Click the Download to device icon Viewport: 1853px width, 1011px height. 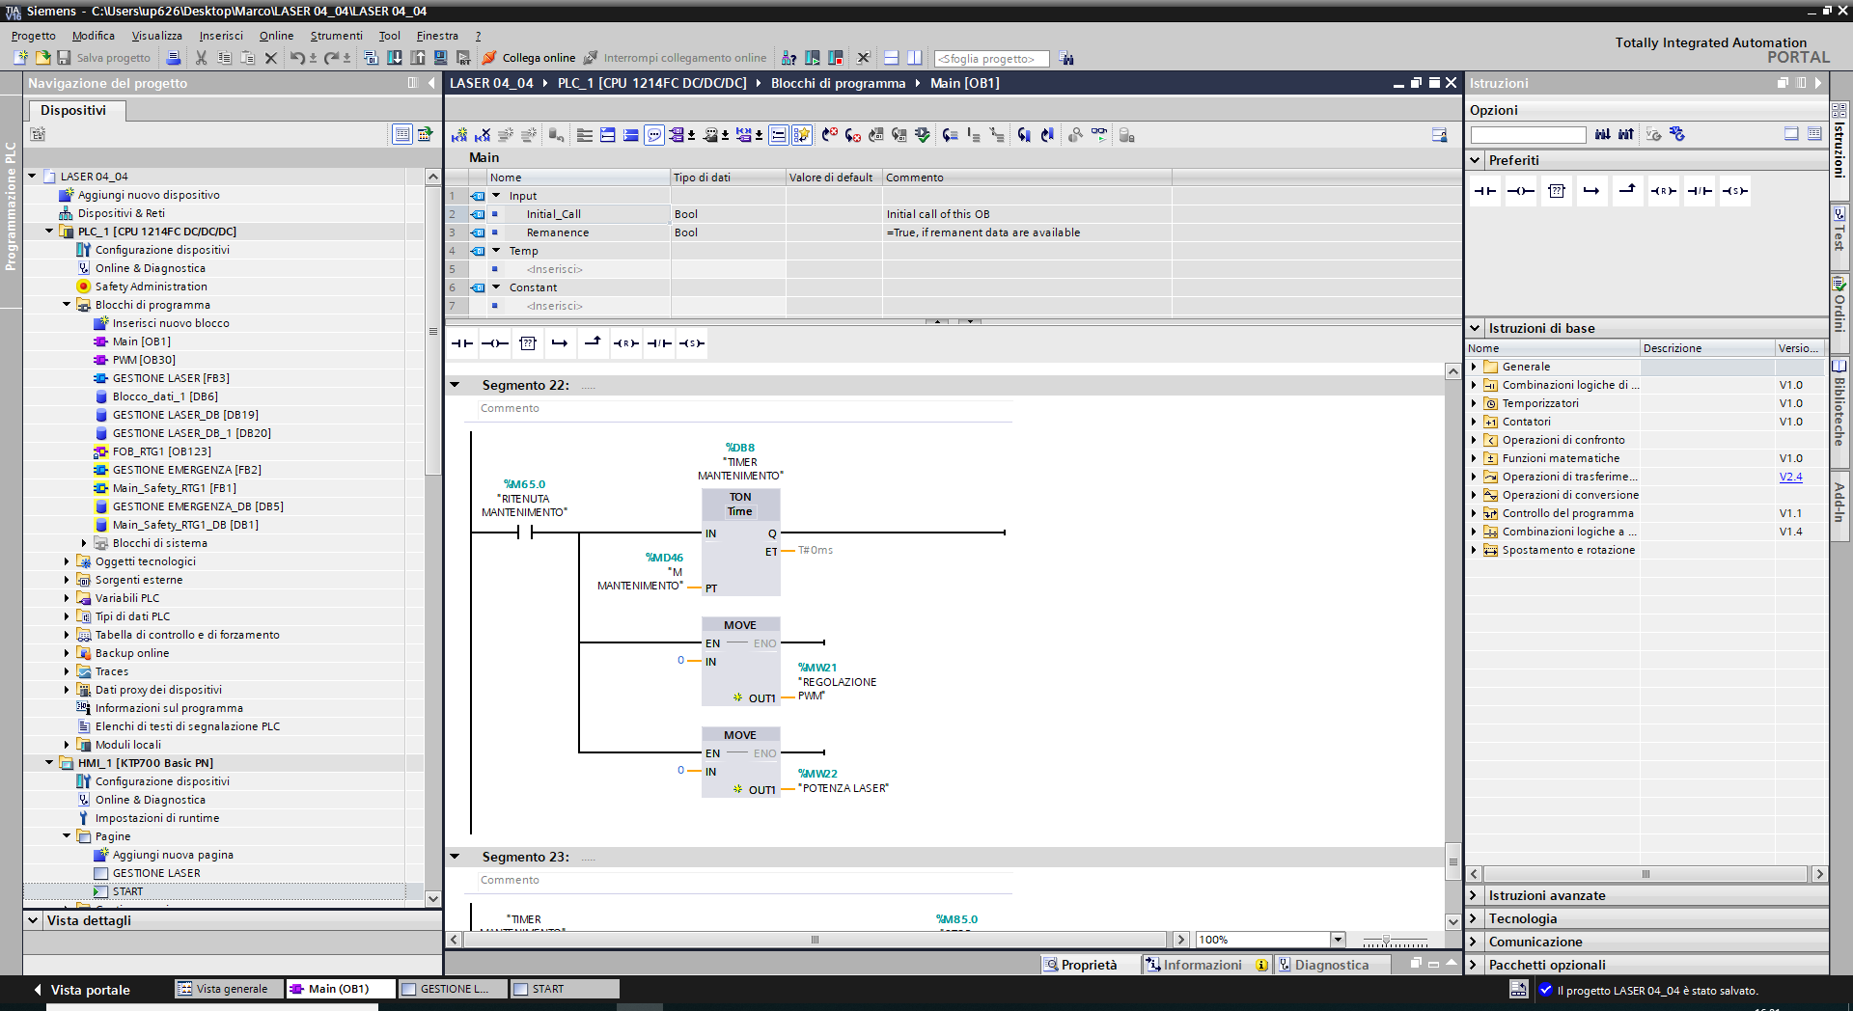[x=395, y=58]
